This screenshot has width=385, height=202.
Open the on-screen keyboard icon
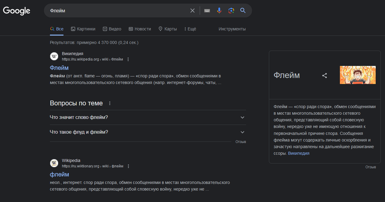pyautogui.click(x=207, y=11)
